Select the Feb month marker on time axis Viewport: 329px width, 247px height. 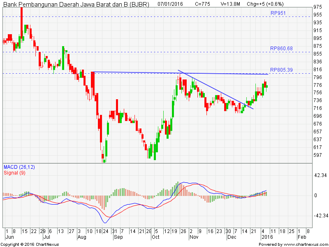click(x=301, y=237)
